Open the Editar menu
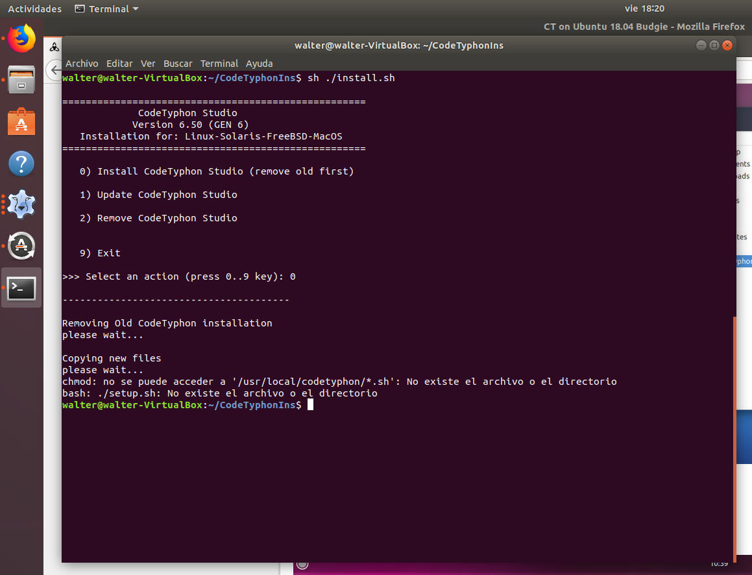The height and width of the screenshot is (575, 752). pos(119,64)
